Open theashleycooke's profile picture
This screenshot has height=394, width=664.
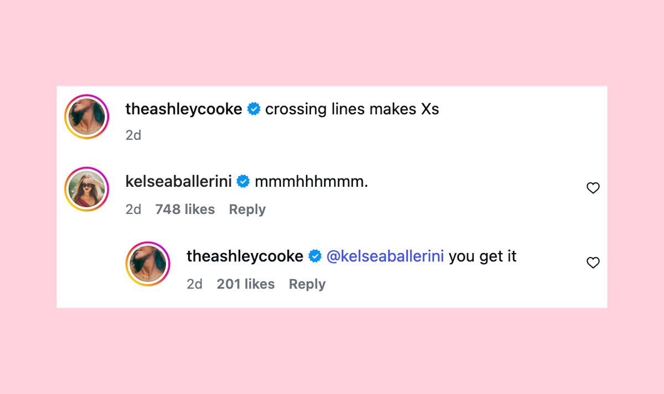pos(86,116)
